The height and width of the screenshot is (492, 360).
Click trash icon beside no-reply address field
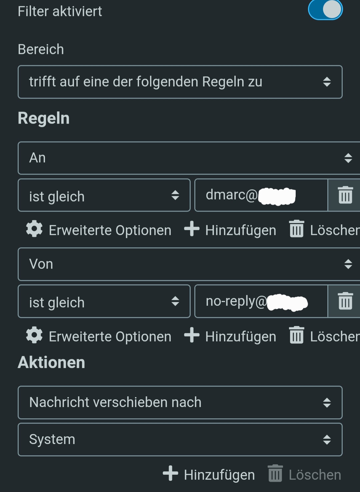tap(345, 301)
